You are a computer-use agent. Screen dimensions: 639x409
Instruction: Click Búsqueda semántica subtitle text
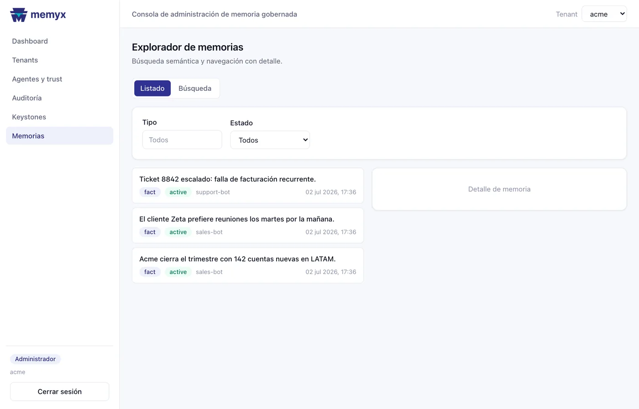(207, 61)
